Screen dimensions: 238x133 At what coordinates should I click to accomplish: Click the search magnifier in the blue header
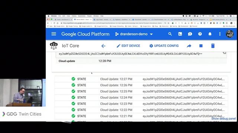170,34
